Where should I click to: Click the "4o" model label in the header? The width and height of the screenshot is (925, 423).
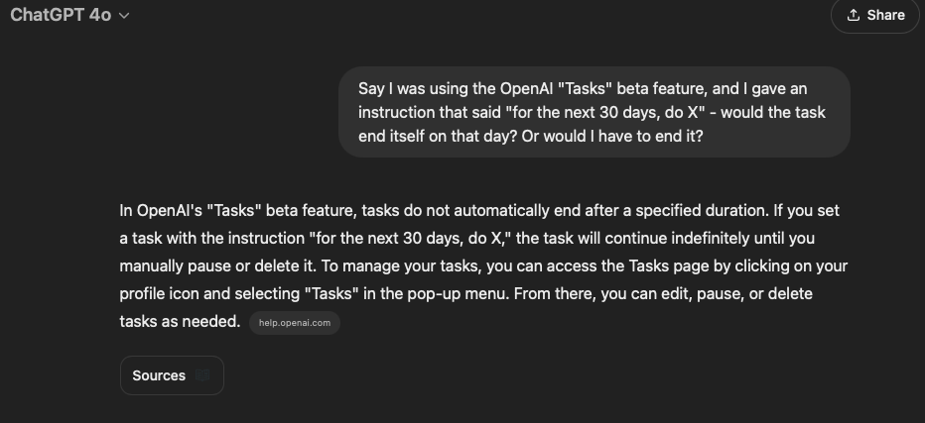(x=99, y=16)
